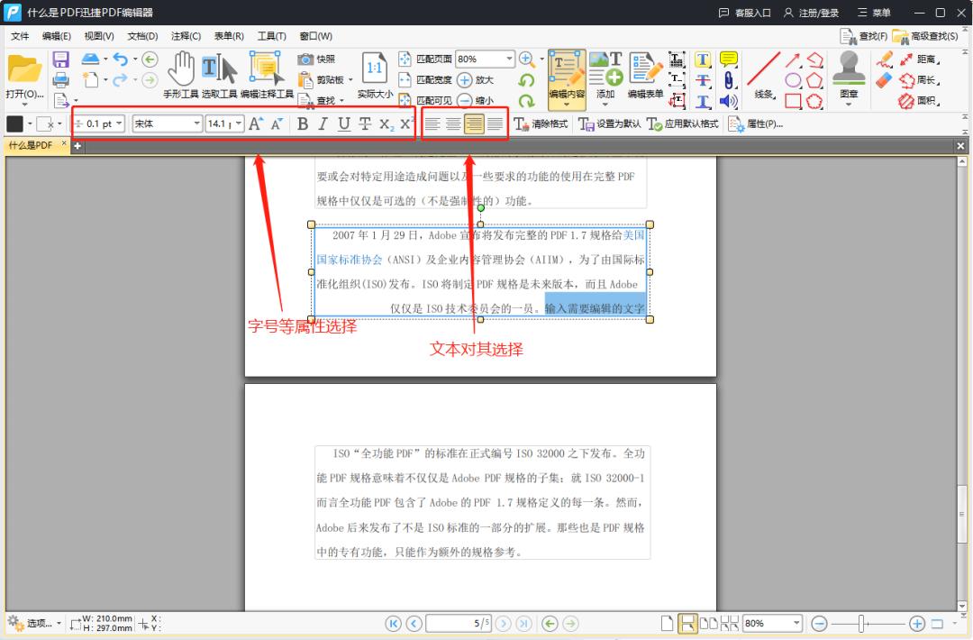Select the Edit Form (编辑表单) tool
The image size is (973, 640).
[x=645, y=74]
